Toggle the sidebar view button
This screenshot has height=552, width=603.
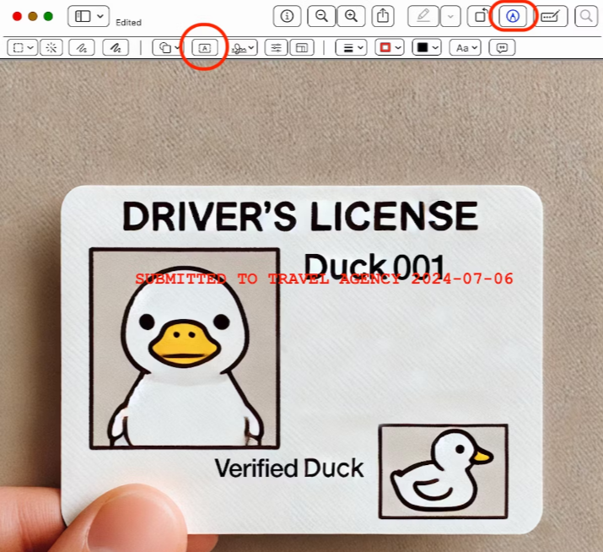pyautogui.click(x=83, y=16)
